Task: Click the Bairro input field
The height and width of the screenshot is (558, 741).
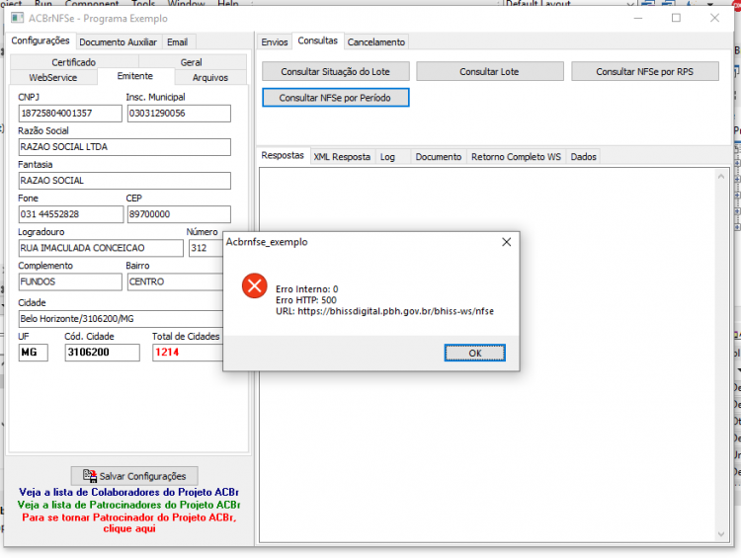Action: (x=175, y=281)
